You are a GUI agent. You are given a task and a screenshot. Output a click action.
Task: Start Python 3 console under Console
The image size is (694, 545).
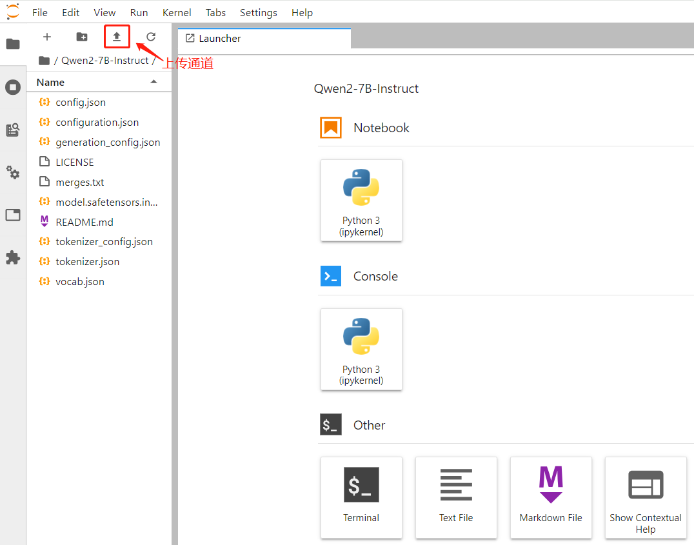361,350
